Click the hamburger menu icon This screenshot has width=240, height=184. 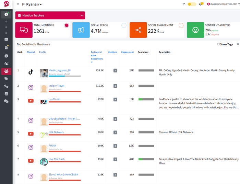pos(18,4)
